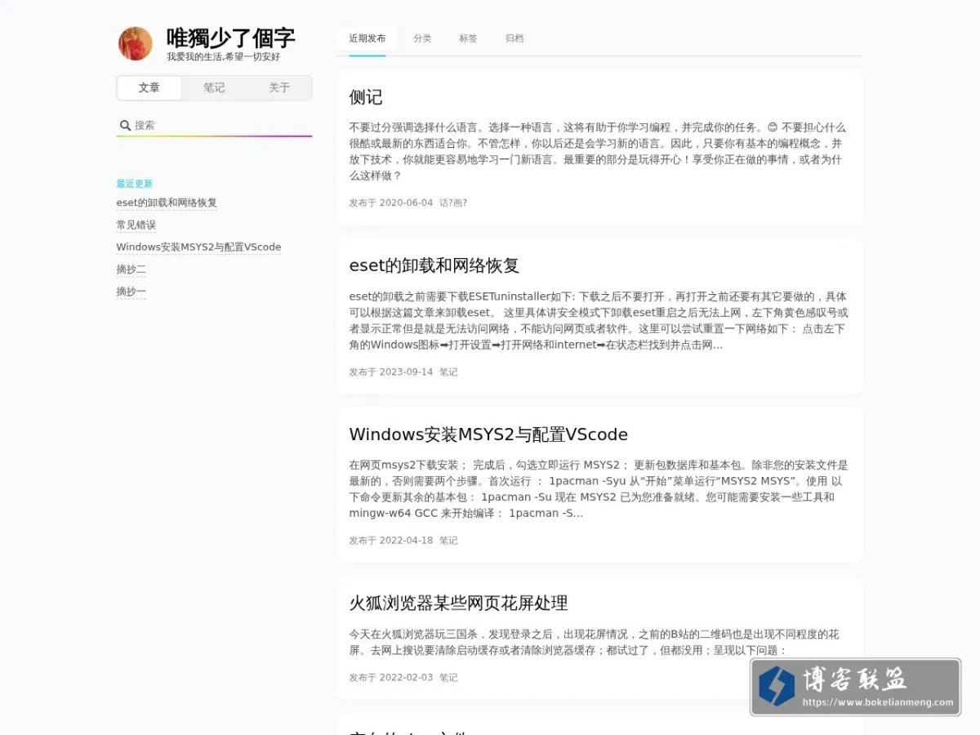980x735 pixels.
Task: Open the blog title 唯獨少了個字
Action: 230,38
